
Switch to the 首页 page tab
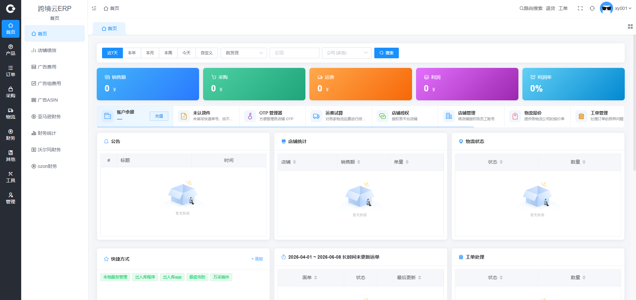click(109, 28)
